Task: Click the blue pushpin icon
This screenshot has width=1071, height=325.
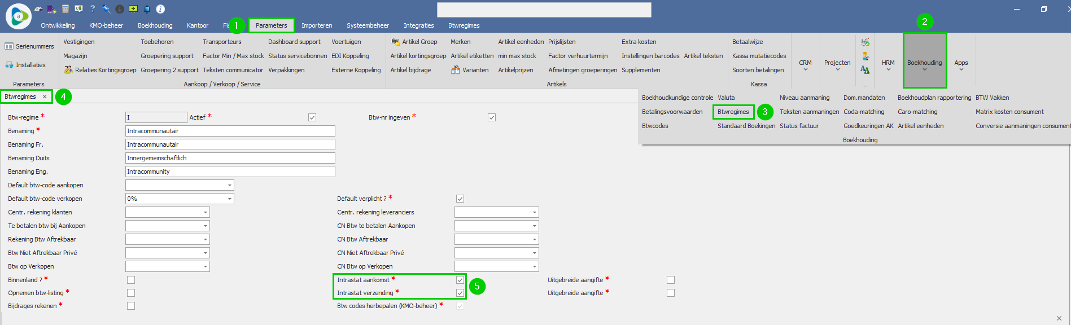Action: pyautogui.click(x=106, y=9)
